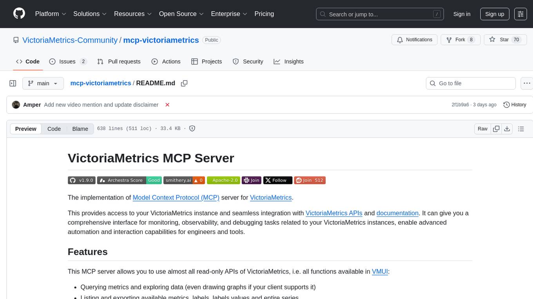
Task: Expand the Resources menu
Action: tap(133, 14)
